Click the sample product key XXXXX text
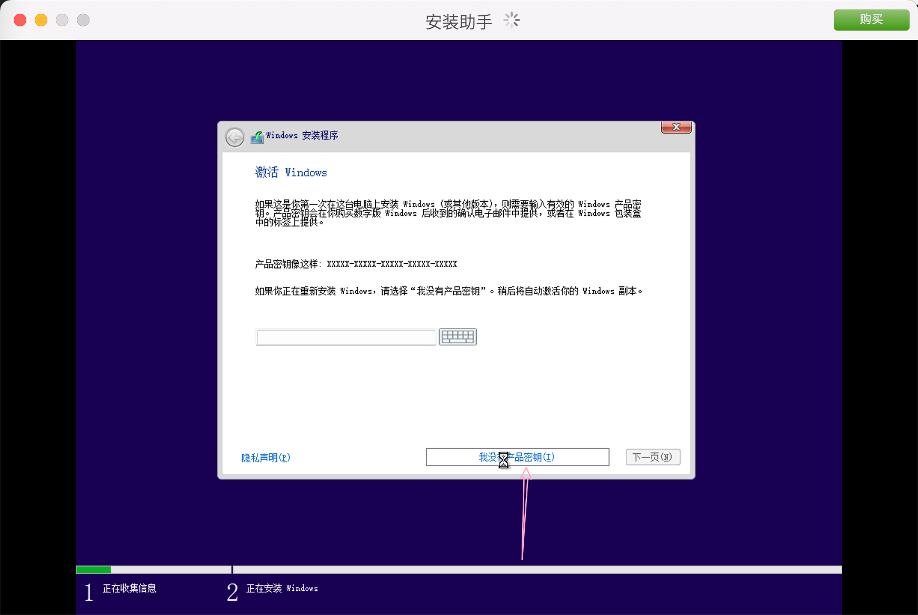 click(392, 264)
